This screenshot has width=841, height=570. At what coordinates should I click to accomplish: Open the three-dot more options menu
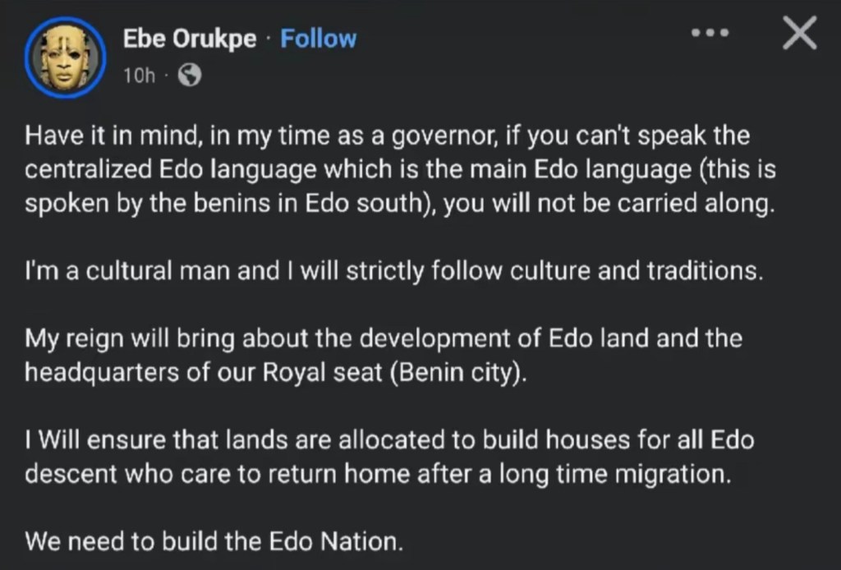710,34
